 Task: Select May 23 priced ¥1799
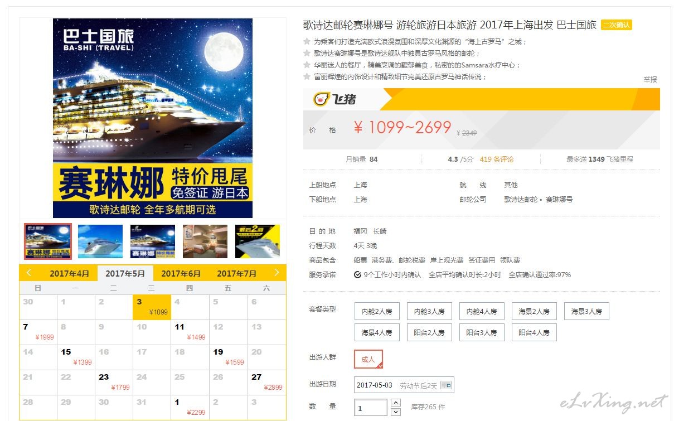pos(114,383)
